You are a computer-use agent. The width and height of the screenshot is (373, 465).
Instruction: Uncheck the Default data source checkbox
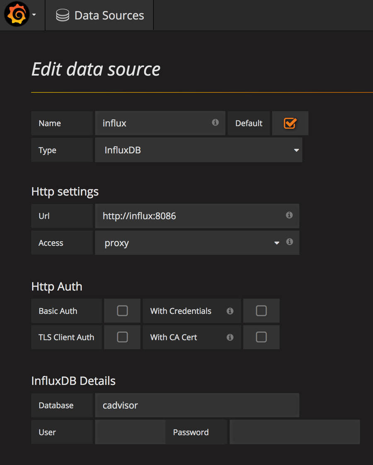click(x=290, y=123)
